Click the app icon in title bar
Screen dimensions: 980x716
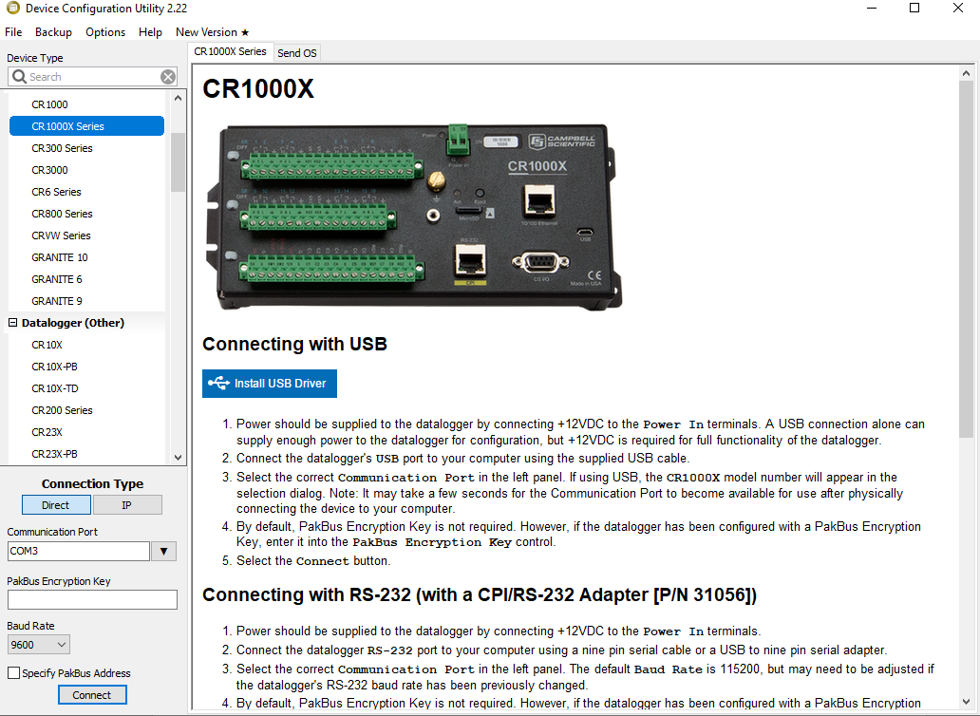12,9
